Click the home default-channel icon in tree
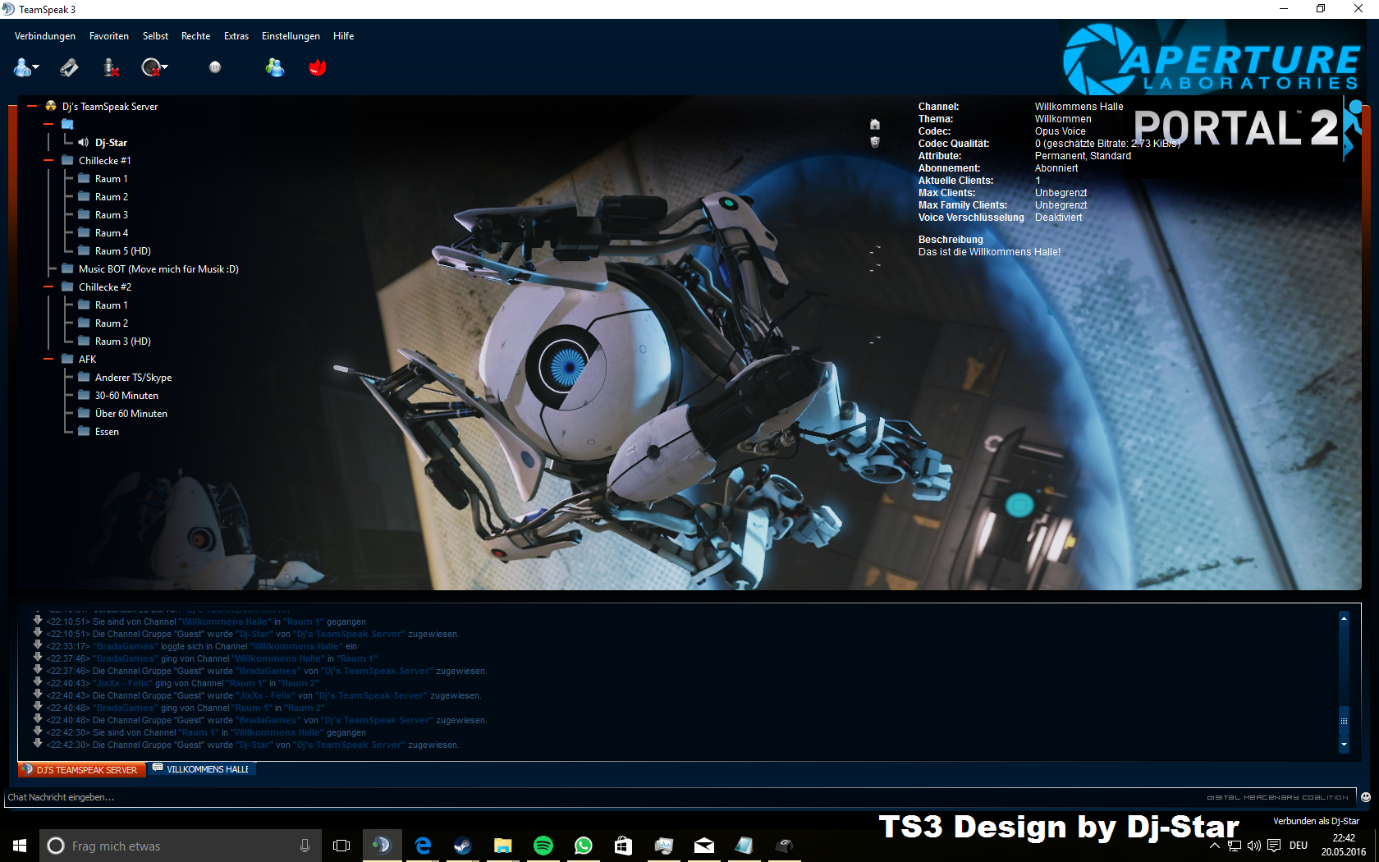The width and height of the screenshot is (1379, 862). tap(875, 124)
